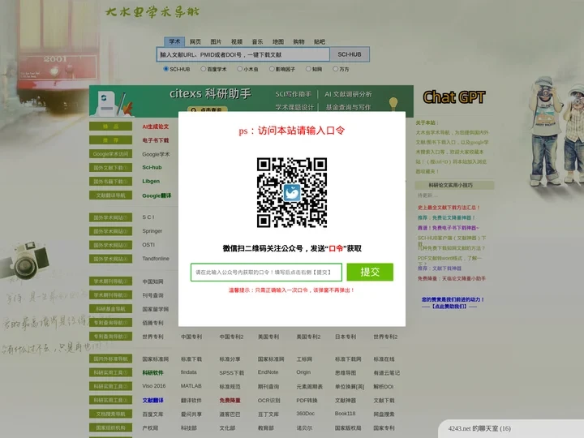Click the 文献翻译导航 green label

110,195
